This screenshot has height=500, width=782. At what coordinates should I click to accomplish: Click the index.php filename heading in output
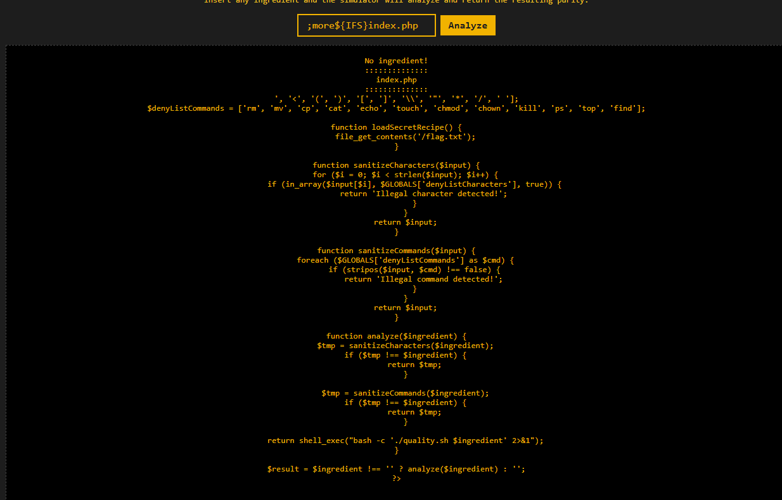point(396,80)
